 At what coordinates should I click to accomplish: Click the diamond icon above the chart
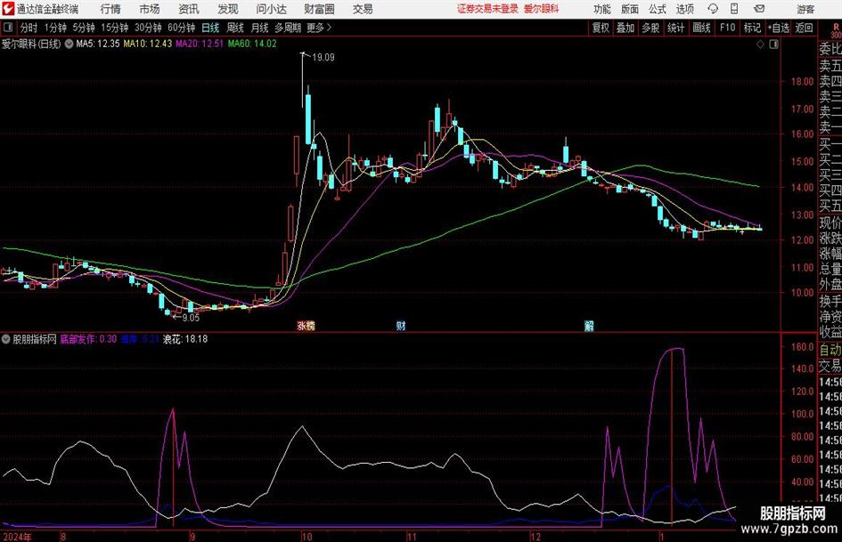[760, 44]
